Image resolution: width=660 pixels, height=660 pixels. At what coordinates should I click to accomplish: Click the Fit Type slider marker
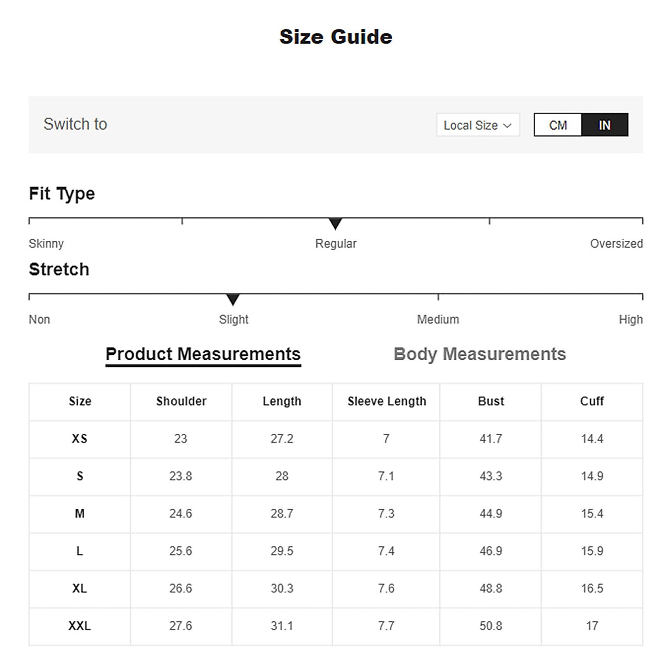click(x=335, y=224)
